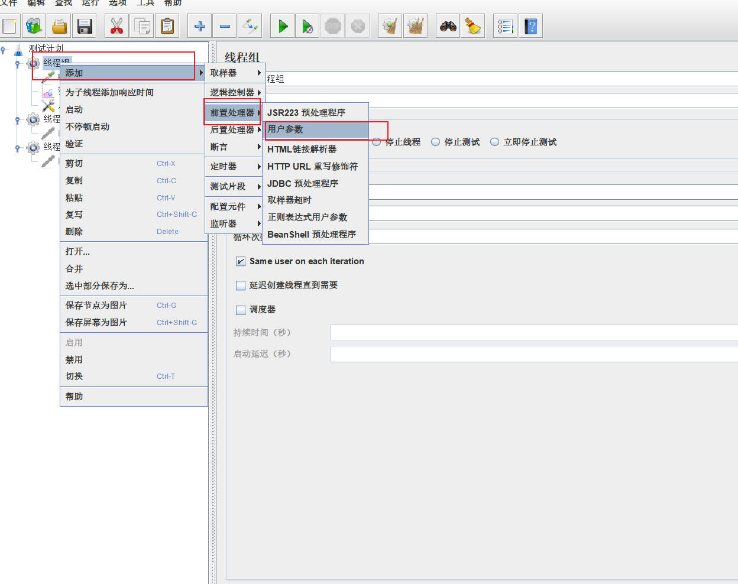Collapse the 测试计划 tree root toggle
This screenshot has width=738, height=584.
[x=4, y=50]
